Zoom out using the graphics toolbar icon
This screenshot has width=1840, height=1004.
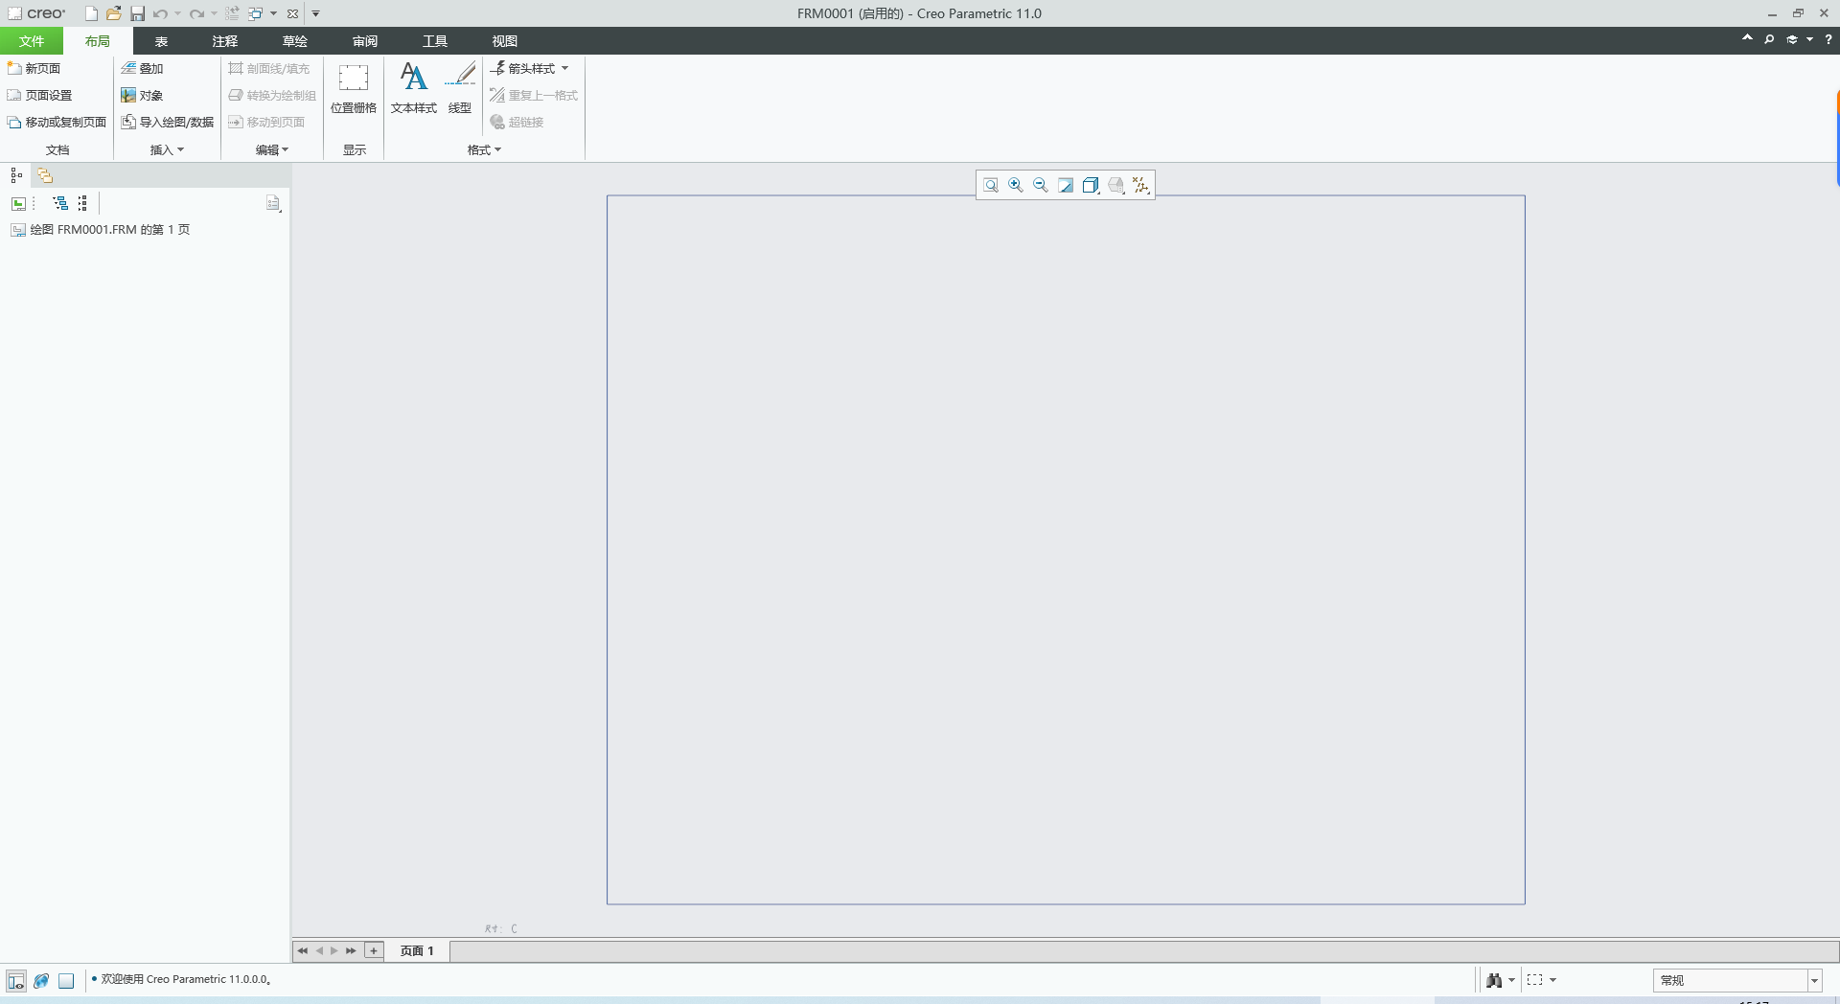click(1040, 185)
